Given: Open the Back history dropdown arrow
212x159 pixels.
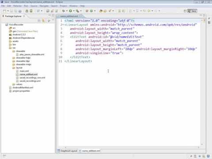Looking at the screenshot, I should (x=152, y=11).
